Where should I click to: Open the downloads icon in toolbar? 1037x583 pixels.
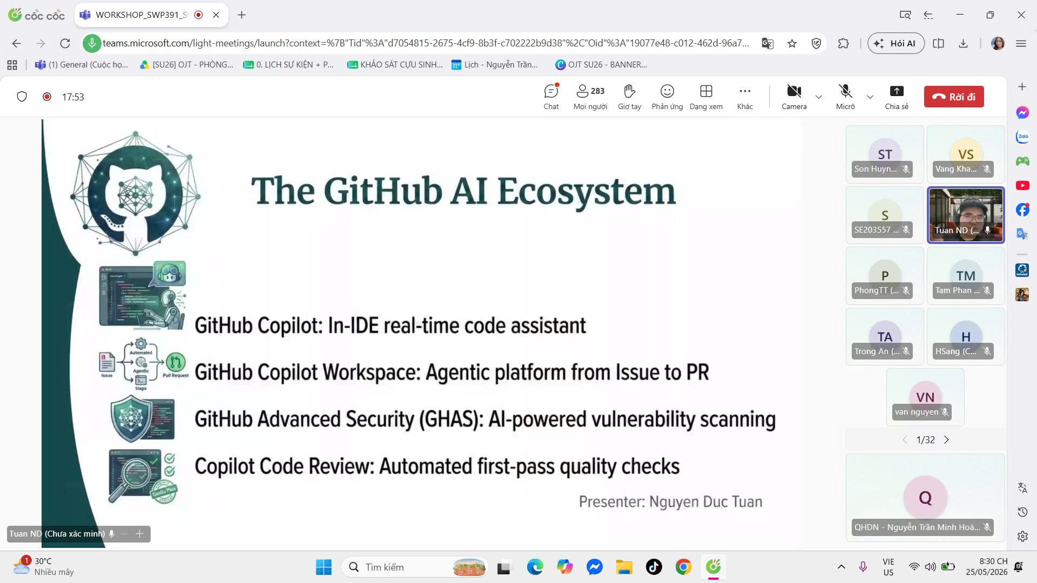(963, 43)
